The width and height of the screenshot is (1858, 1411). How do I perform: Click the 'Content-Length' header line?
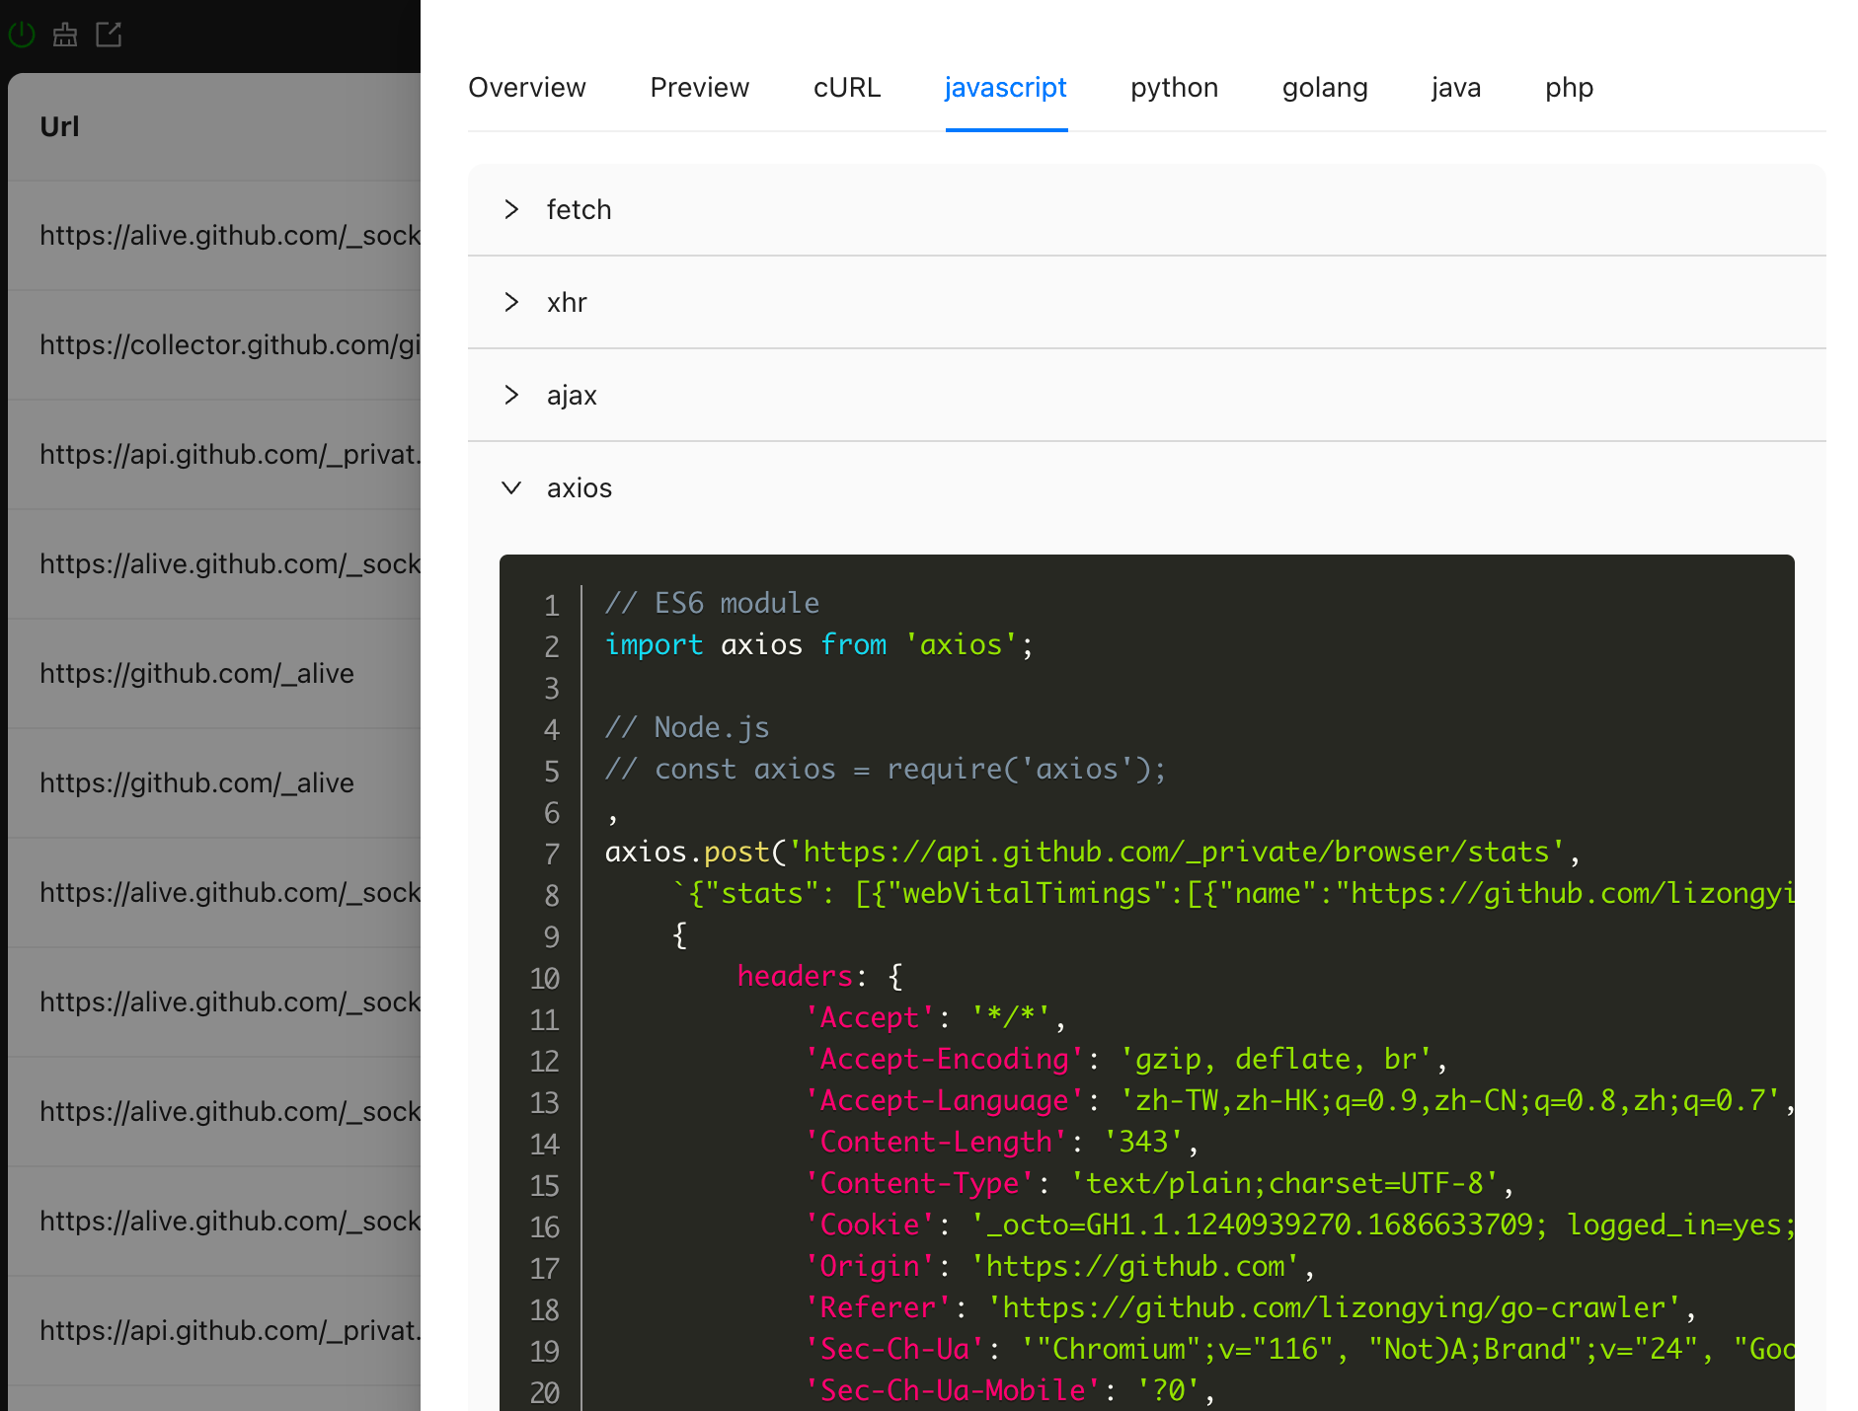click(1001, 1143)
